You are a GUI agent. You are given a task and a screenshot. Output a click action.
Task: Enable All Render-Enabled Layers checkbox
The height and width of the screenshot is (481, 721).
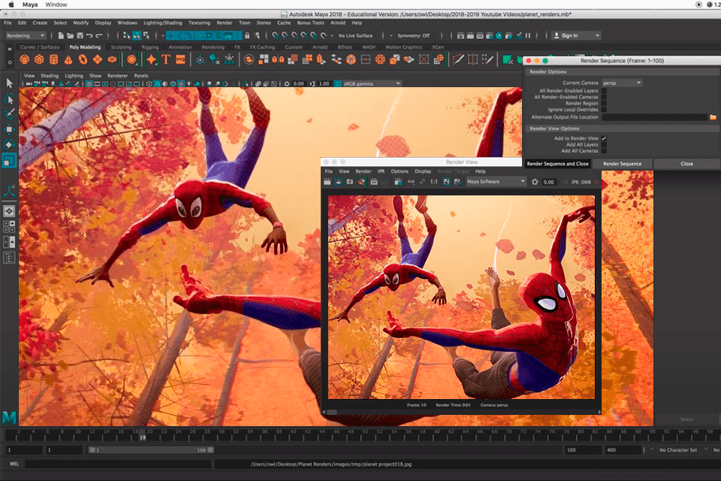point(604,90)
